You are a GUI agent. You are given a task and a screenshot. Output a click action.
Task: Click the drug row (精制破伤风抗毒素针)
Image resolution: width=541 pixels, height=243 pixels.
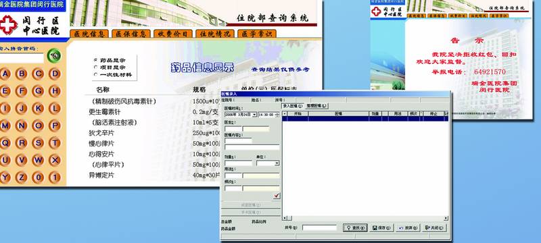[x=124, y=101]
